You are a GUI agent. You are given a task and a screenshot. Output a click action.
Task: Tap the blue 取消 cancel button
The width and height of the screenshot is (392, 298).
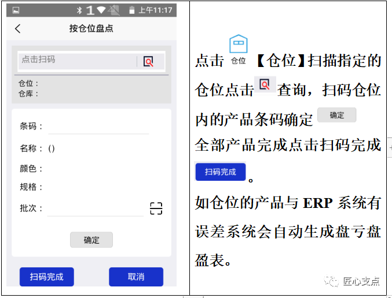(x=136, y=277)
